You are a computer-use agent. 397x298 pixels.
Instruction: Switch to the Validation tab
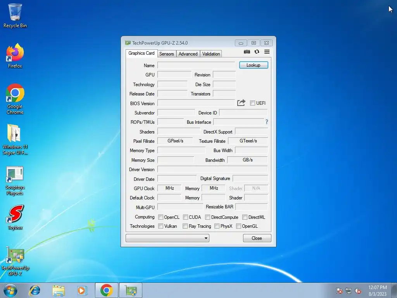click(x=211, y=54)
